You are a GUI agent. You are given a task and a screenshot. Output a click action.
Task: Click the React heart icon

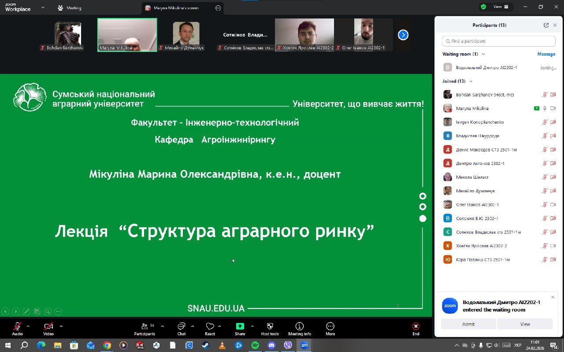click(210, 326)
